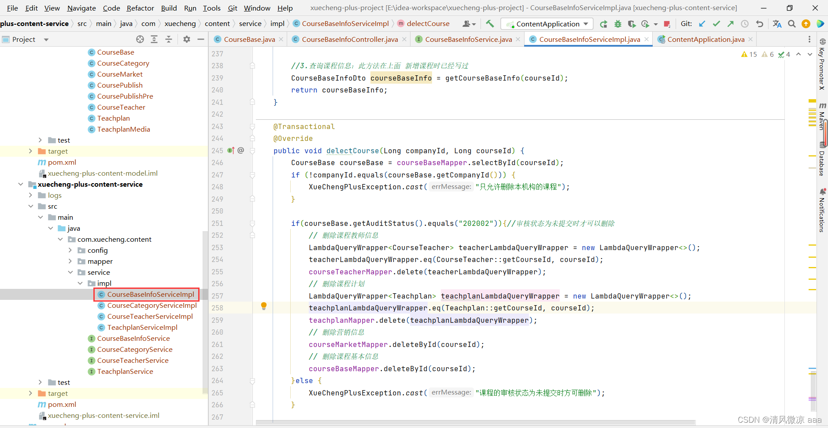Screen dimensions: 828x428
Task: Rollback changes with the undo arrow icon
Action: click(x=759, y=24)
